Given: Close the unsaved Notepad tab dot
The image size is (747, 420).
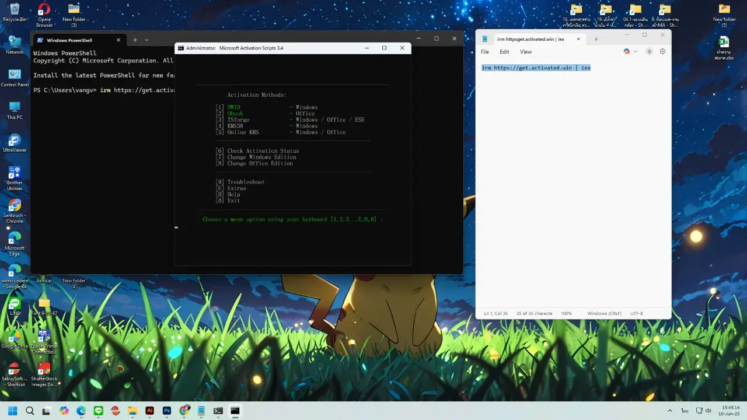Looking at the screenshot, I should click(578, 39).
